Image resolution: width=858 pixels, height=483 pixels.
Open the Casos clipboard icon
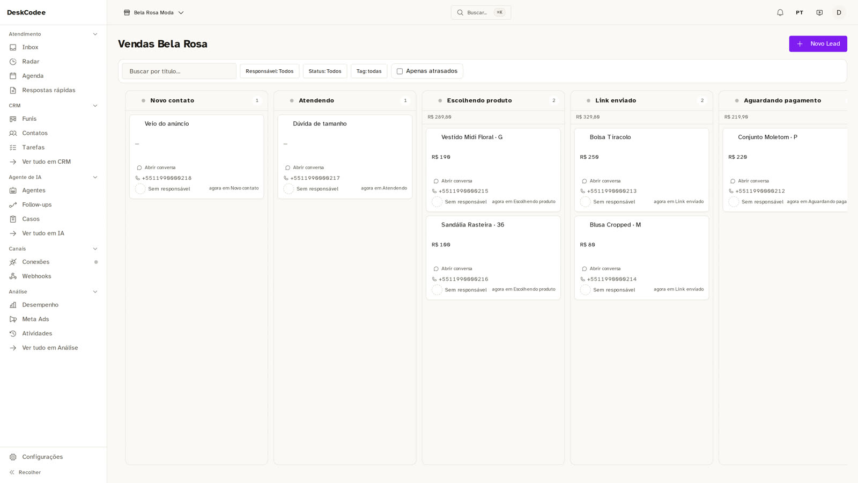tap(13, 219)
